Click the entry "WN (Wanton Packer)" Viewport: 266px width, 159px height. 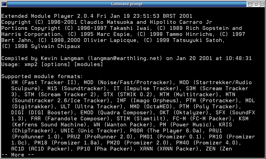[x=123, y=125]
